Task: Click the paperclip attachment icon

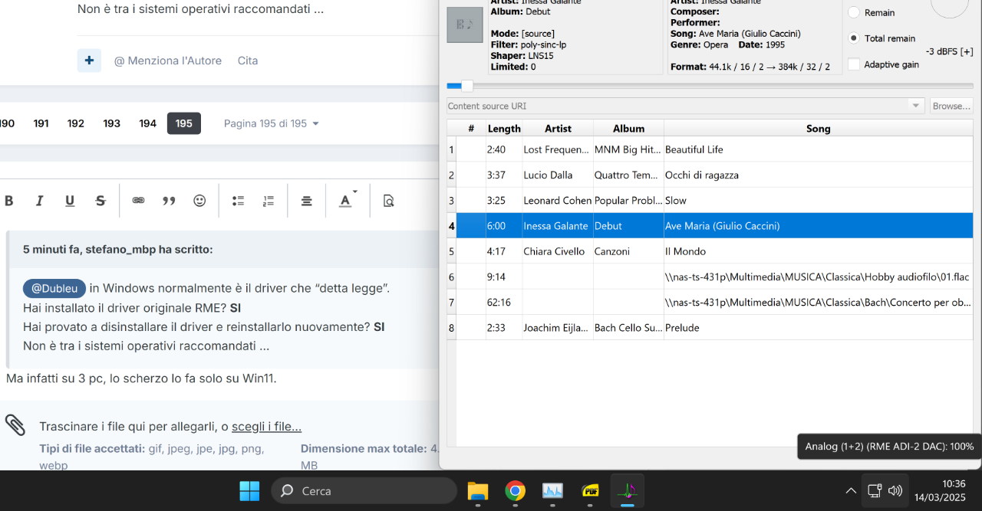Action: tap(15, 426)
